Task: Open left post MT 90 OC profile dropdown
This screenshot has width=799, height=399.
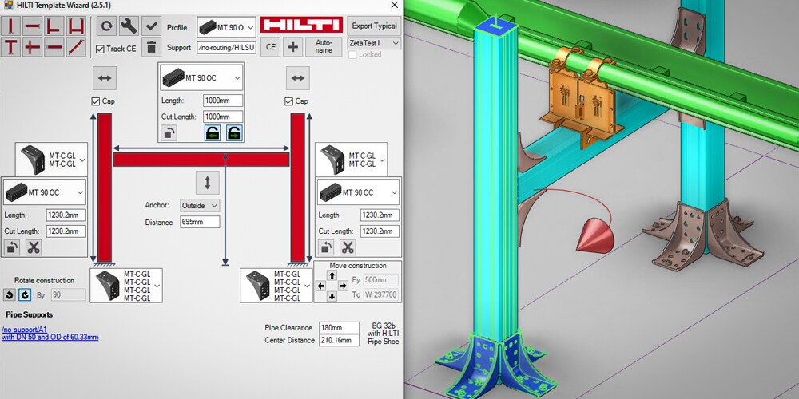Action: coord(45,192)
